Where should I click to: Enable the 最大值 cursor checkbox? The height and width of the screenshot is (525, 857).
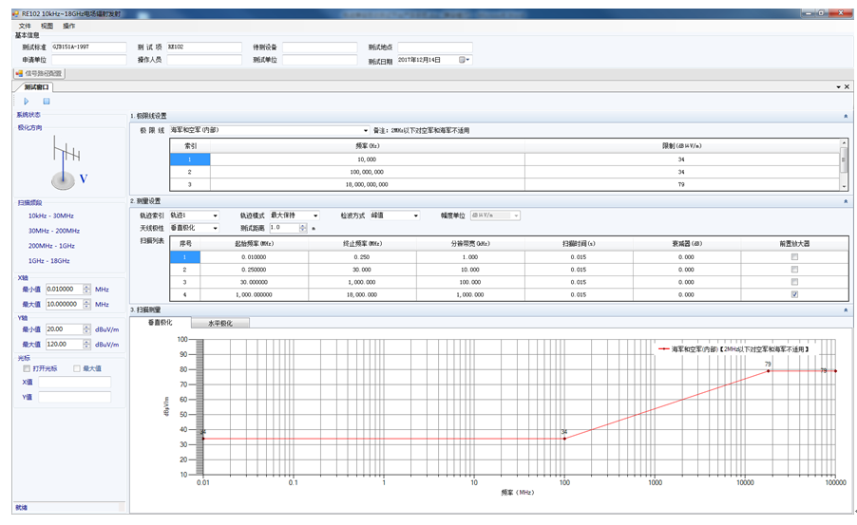coord(77,368)
